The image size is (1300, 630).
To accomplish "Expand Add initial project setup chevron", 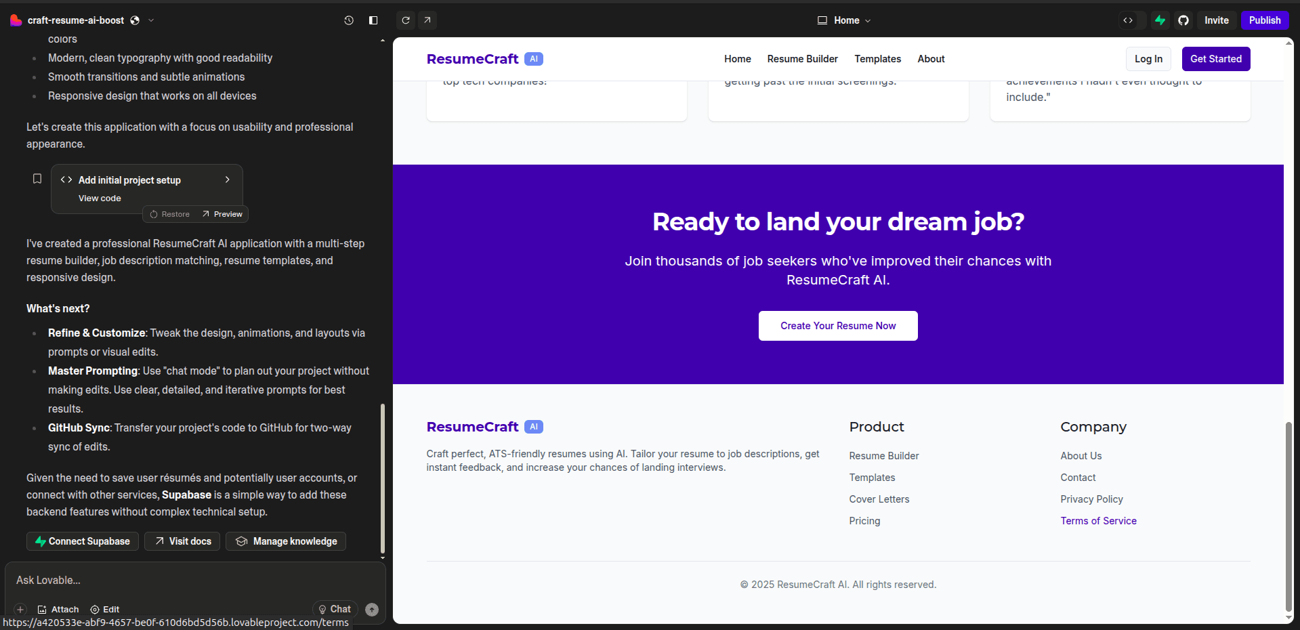I will pyautogui.click(x=228, y=180).
